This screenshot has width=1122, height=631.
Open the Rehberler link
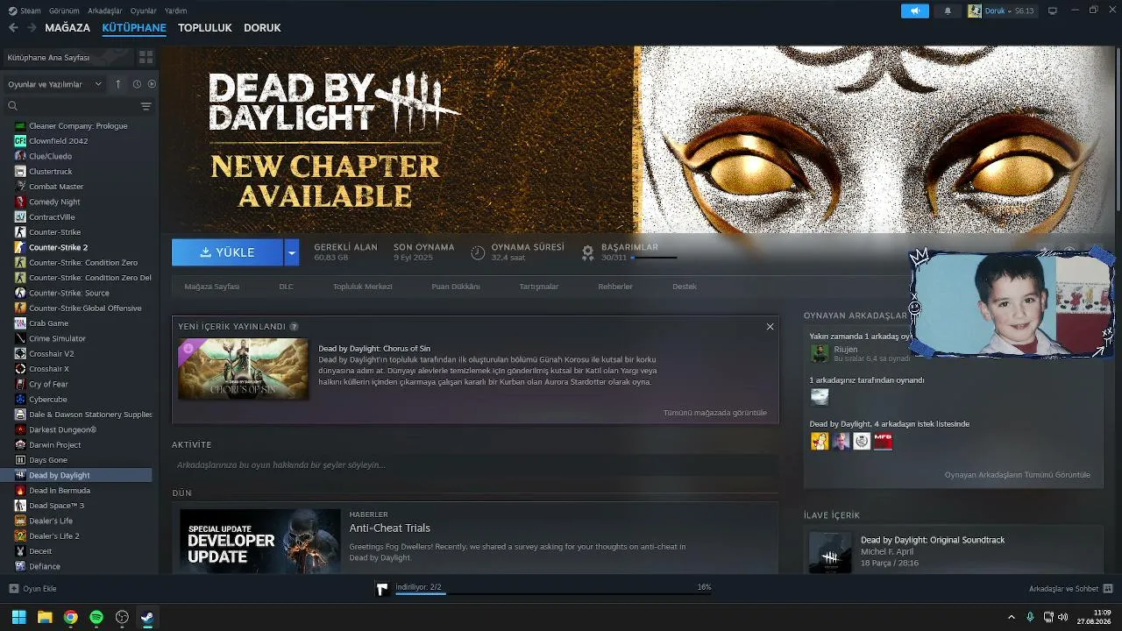click(615, 287)
